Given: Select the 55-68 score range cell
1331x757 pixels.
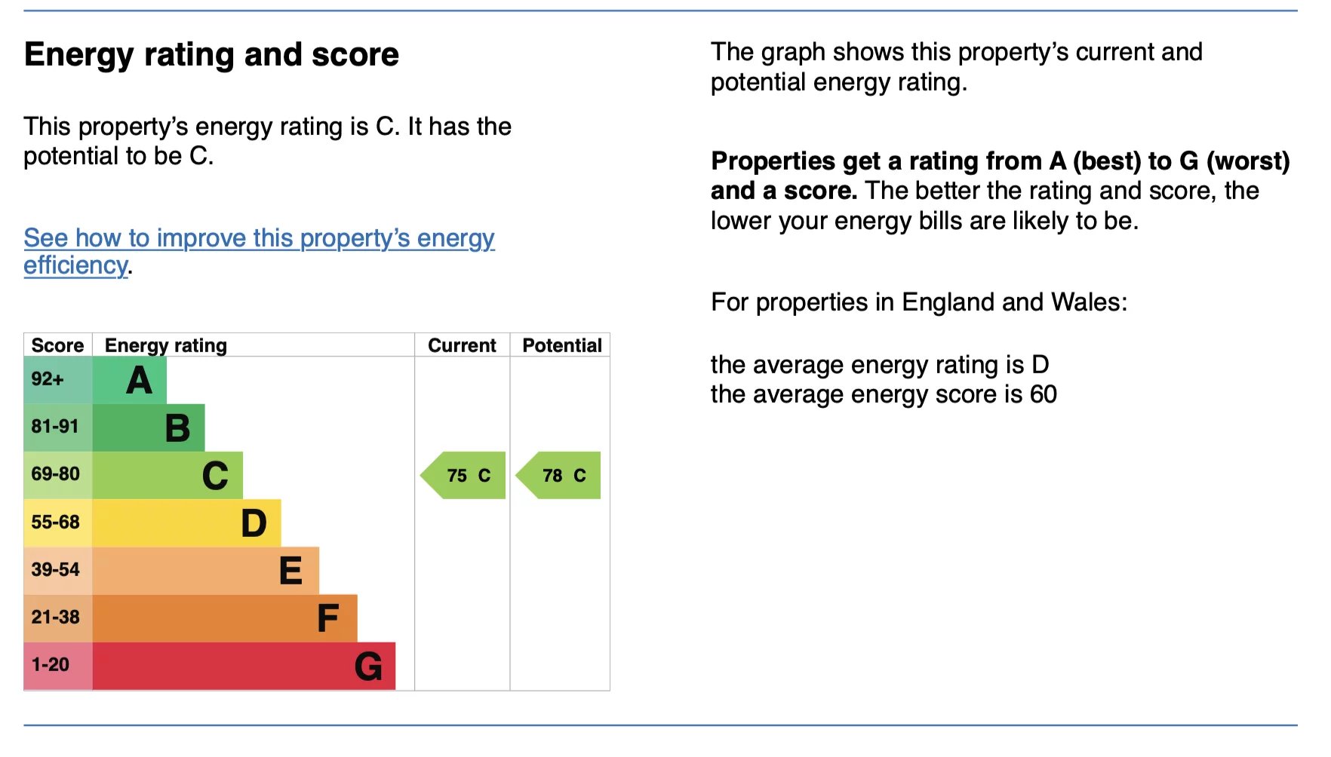Looking at the screenshot, I should pyautogui.click(x=57, y=523).
